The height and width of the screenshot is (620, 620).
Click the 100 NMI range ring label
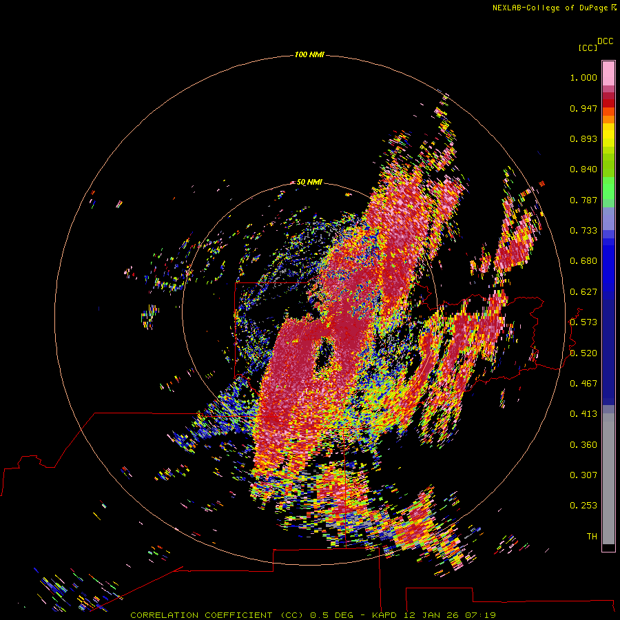309,54
